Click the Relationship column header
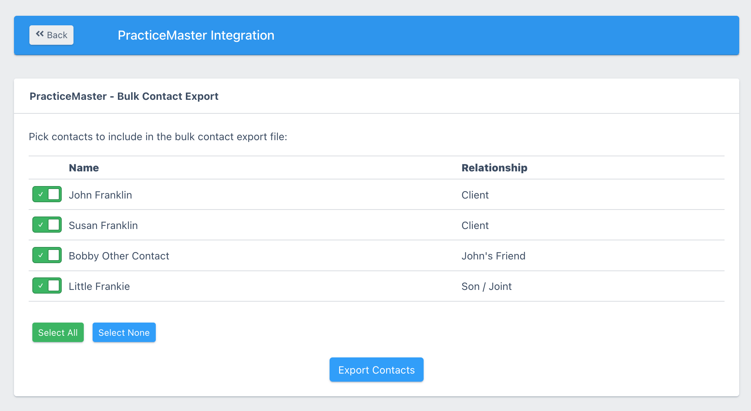This screenshot has height=411, width=751. tap(494, 168)
